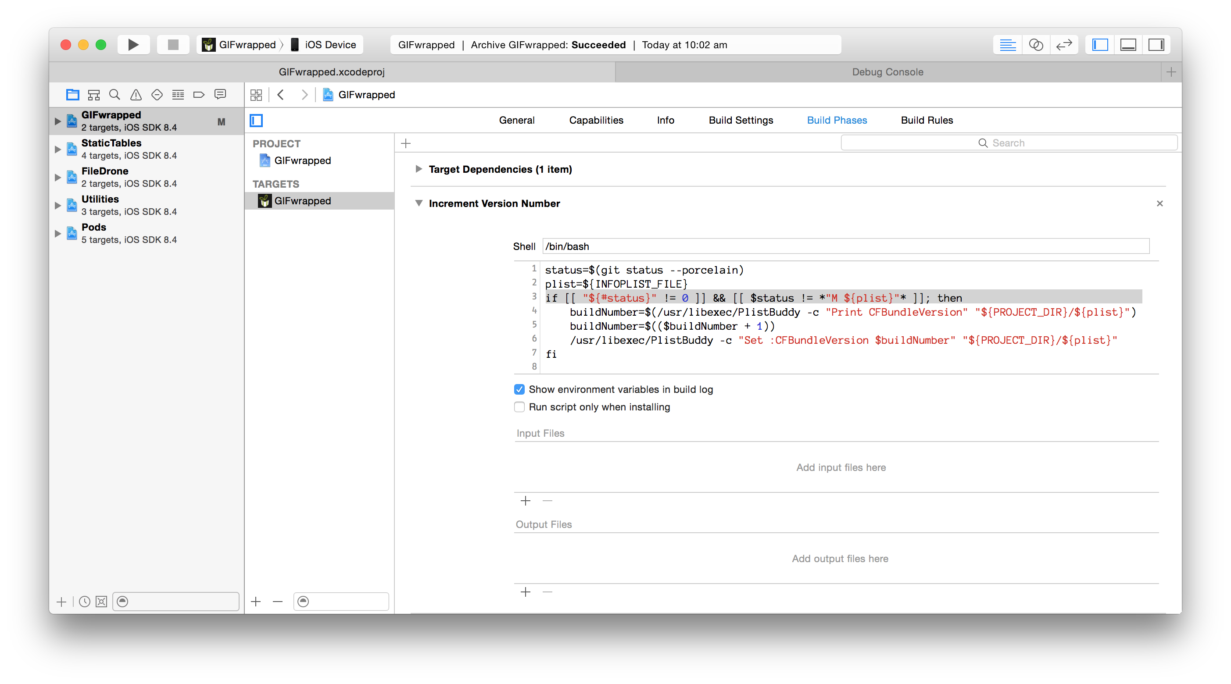This screenshot has height=684, width=1231.
Task: Run the GIFwrapped scheme with Play button
Action: 133,44
